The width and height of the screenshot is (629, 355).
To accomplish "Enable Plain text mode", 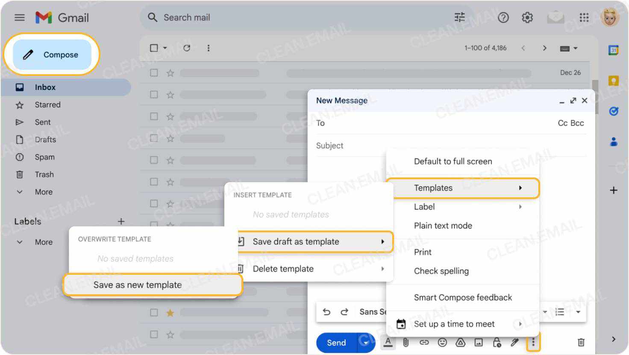I will 443,225.
